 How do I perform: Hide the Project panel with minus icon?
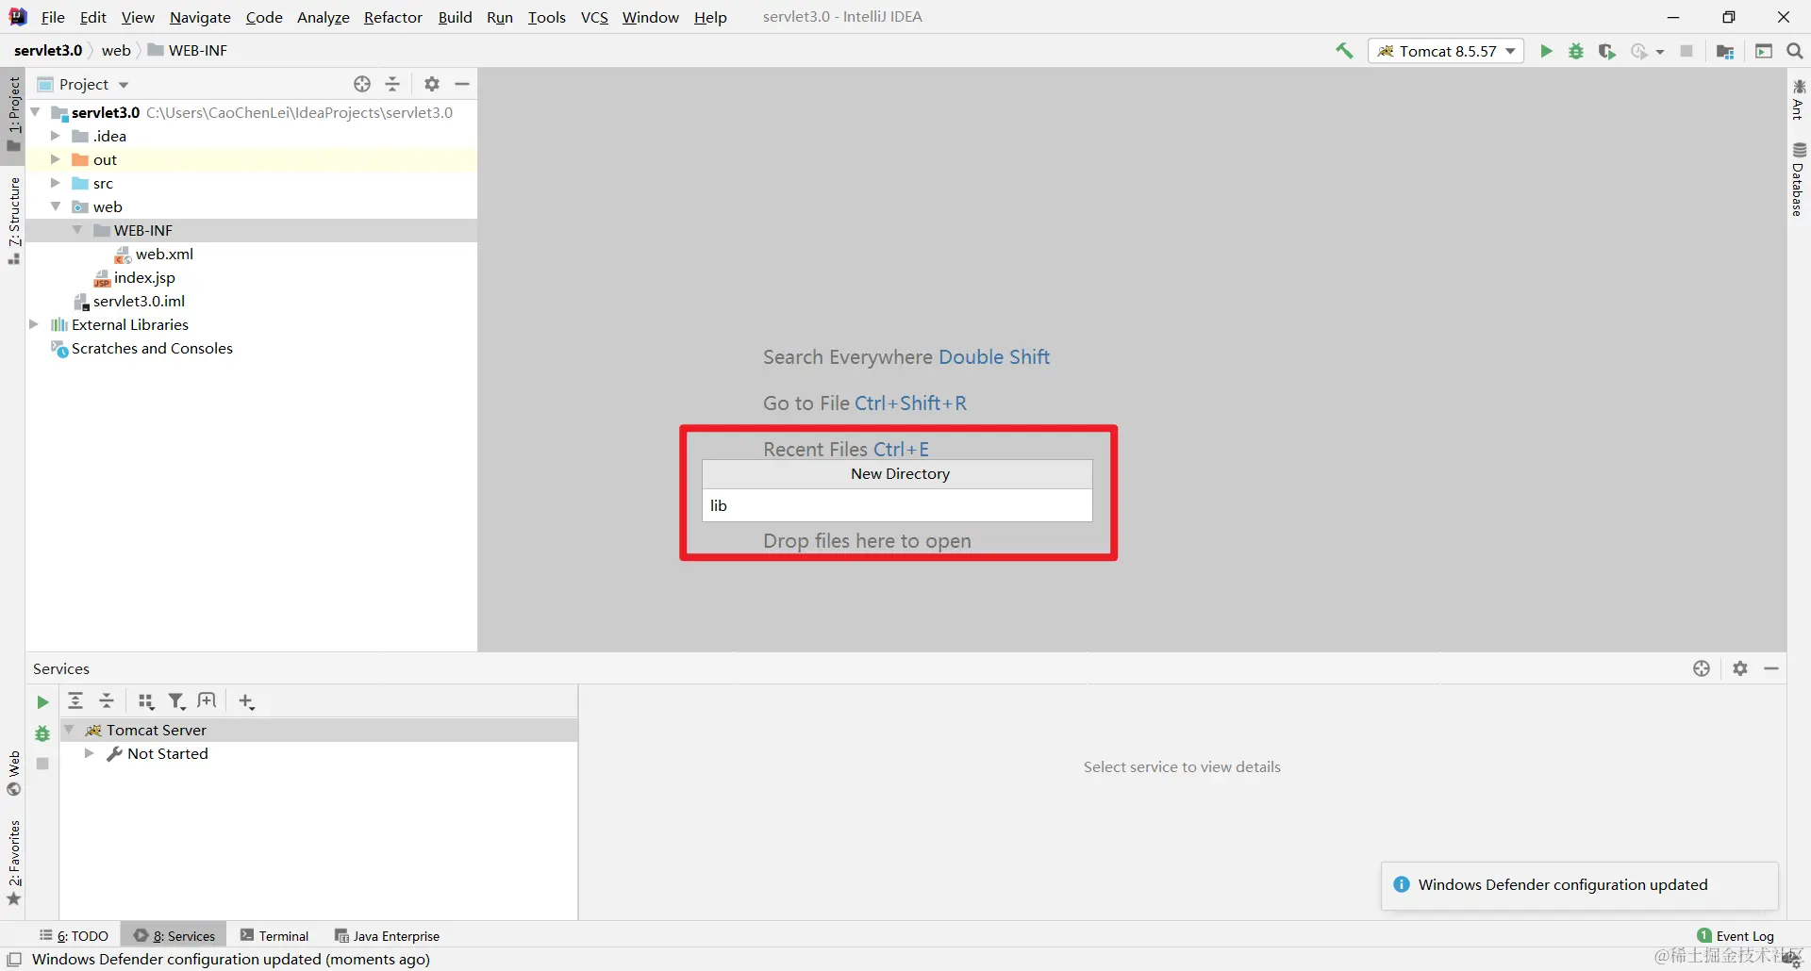(x=462, y=84)
